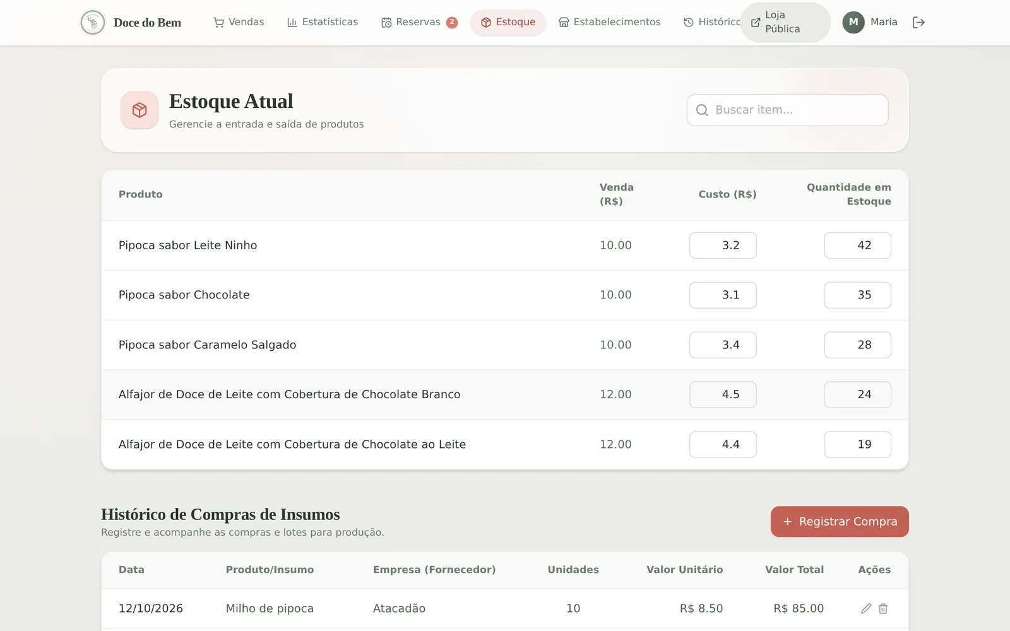Viewport: 1010px width, 631px height.
Task: Edit stock quantity for Alfajor Chocolate ao Leite
Action: click(x=857, y=444)
